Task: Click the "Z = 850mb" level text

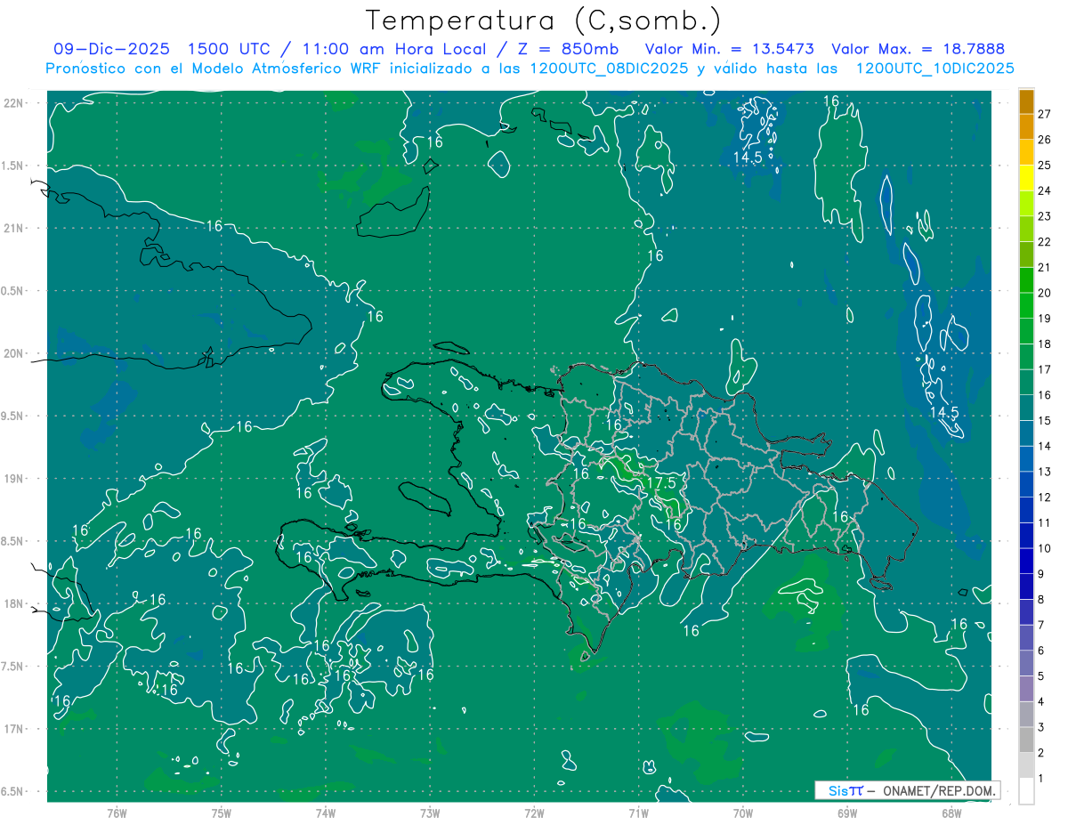Action: (x=568, y=49)
